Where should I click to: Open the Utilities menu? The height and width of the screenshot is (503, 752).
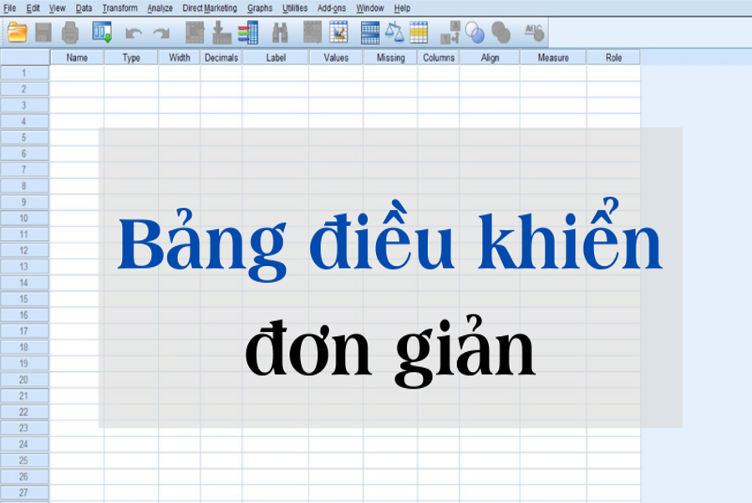click(295, 8)
